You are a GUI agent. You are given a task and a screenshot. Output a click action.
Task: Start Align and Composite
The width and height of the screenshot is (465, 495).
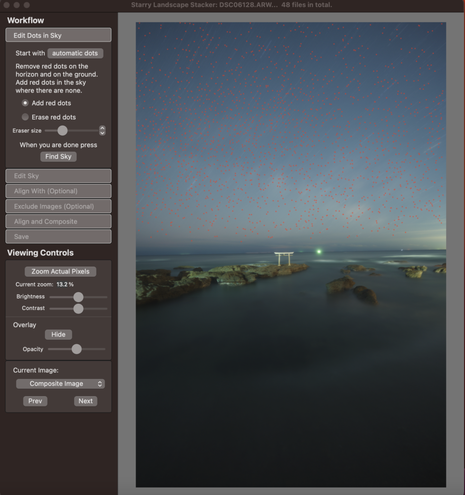(x=58, y=221)
